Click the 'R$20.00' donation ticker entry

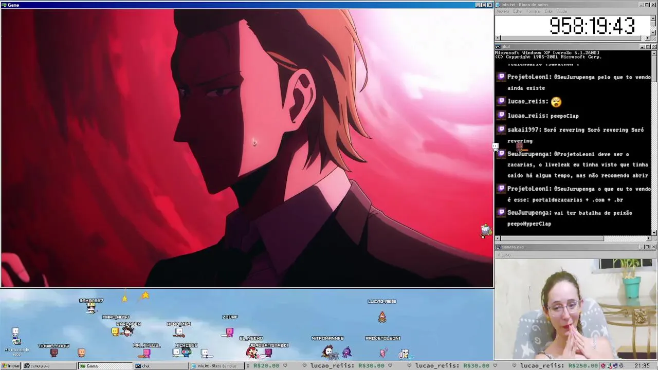(266, 366)
